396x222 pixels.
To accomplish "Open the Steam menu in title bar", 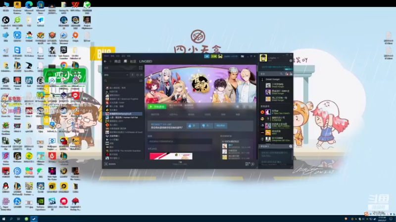I will point(106,56).
